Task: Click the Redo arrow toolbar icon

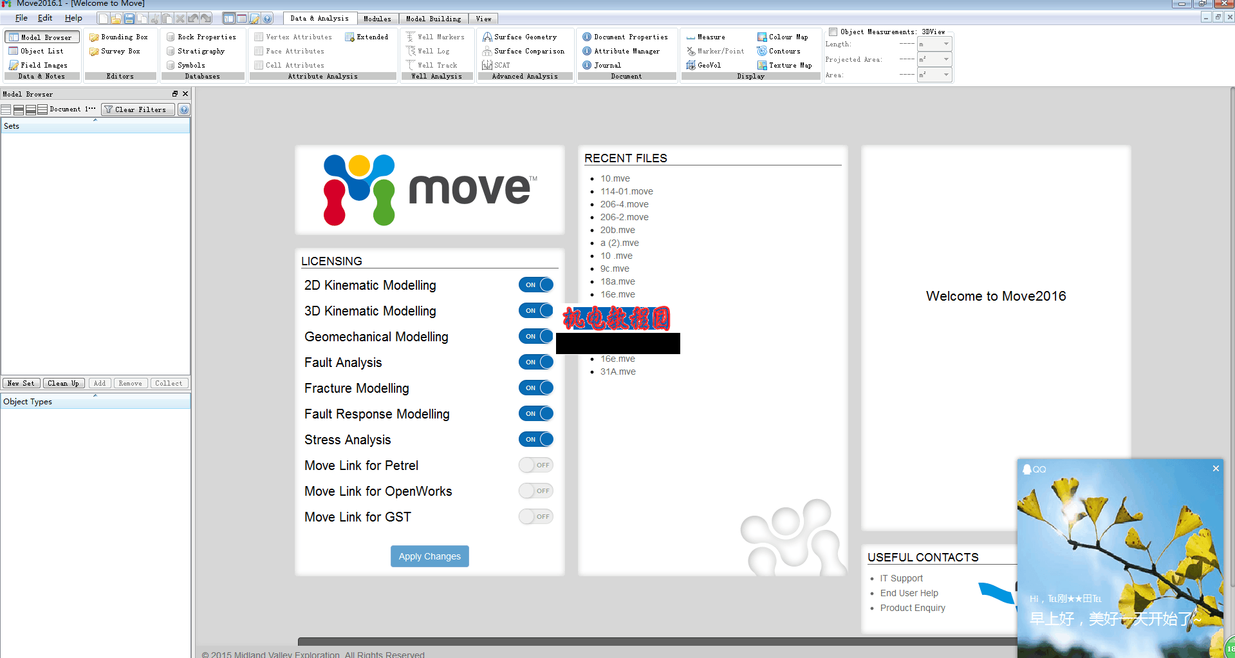Action: (206, 19)
